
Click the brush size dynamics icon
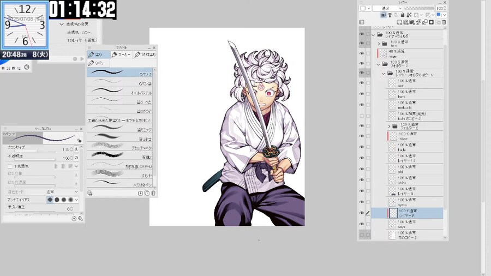pos(76,149)
